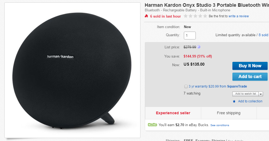Open the write a review link
The image size is (269, 141).
[239, 16]
